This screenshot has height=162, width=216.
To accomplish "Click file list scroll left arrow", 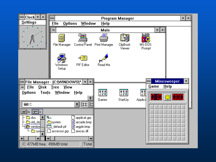I will (48, 138).
